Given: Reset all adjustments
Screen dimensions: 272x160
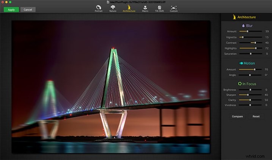Looking at the screenshot, I should [x=256, y=116].
